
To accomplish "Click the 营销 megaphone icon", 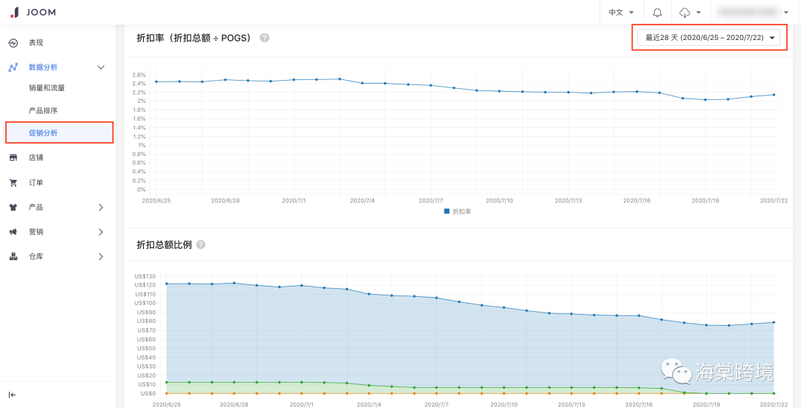I will 14,232.
